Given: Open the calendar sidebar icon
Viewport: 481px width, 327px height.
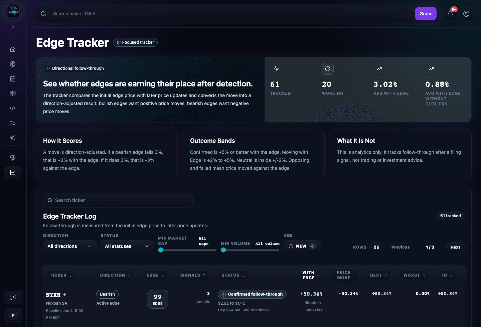Looking at the screenshot, I should click(x=13, y=79).
